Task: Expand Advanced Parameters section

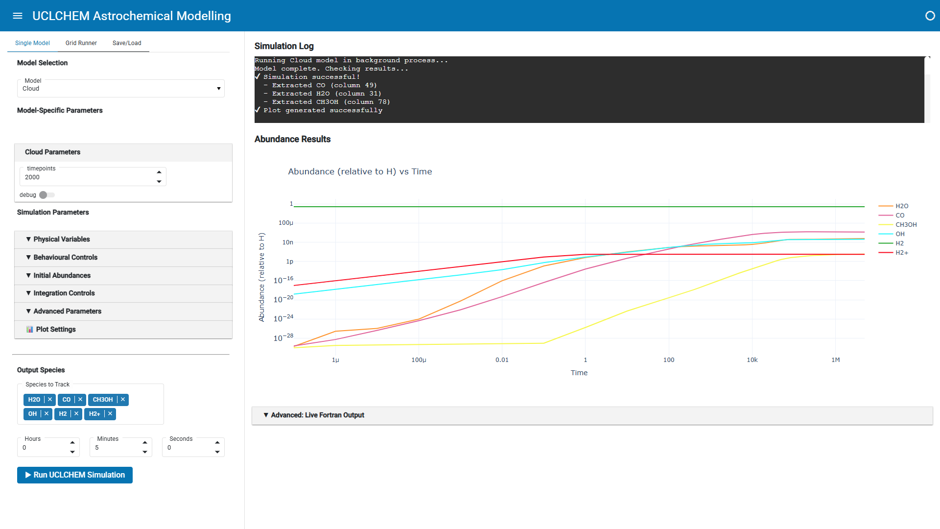Action: [x=123, y=312]
